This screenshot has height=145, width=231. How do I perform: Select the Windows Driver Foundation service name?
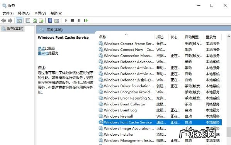click(129, 86)
